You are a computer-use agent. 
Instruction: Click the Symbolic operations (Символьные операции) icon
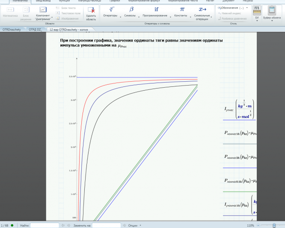click(x=203, y=9)
